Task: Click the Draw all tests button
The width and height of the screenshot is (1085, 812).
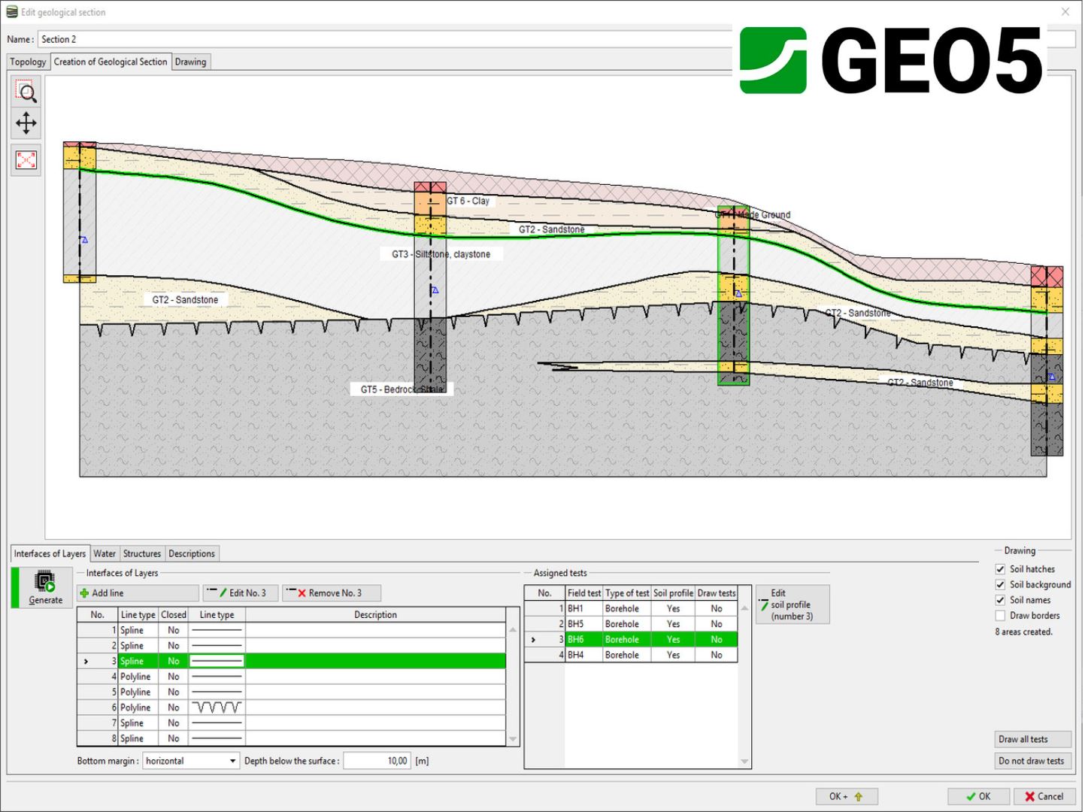Action: pyautogui.click(x=1032, y=739)
